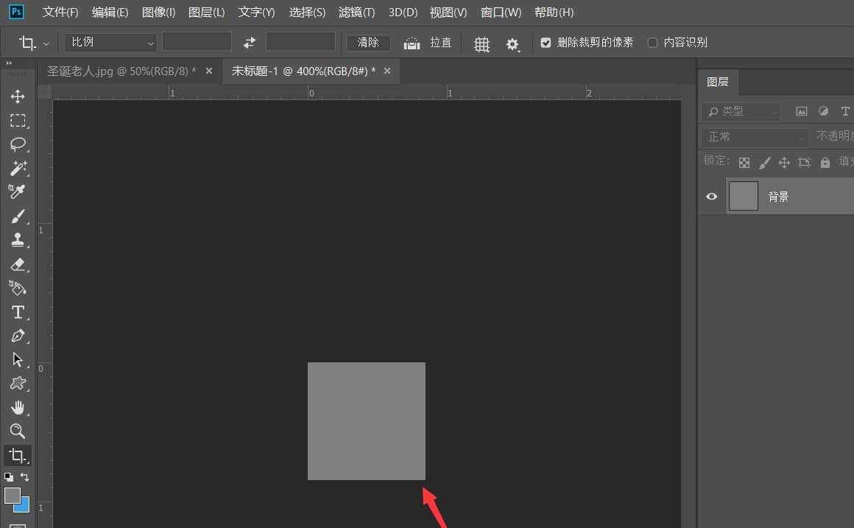The height and width of the screenshot is (528, 854).
Task: Select the Horizontal Type tool
Action: [x=18, y=311]
